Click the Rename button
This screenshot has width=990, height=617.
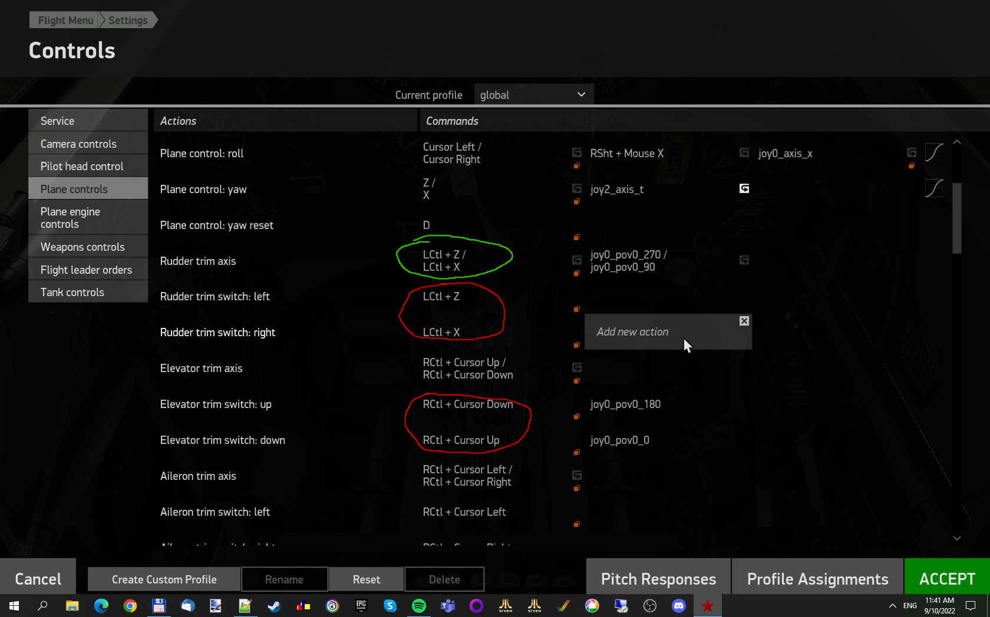coord(284,579)
